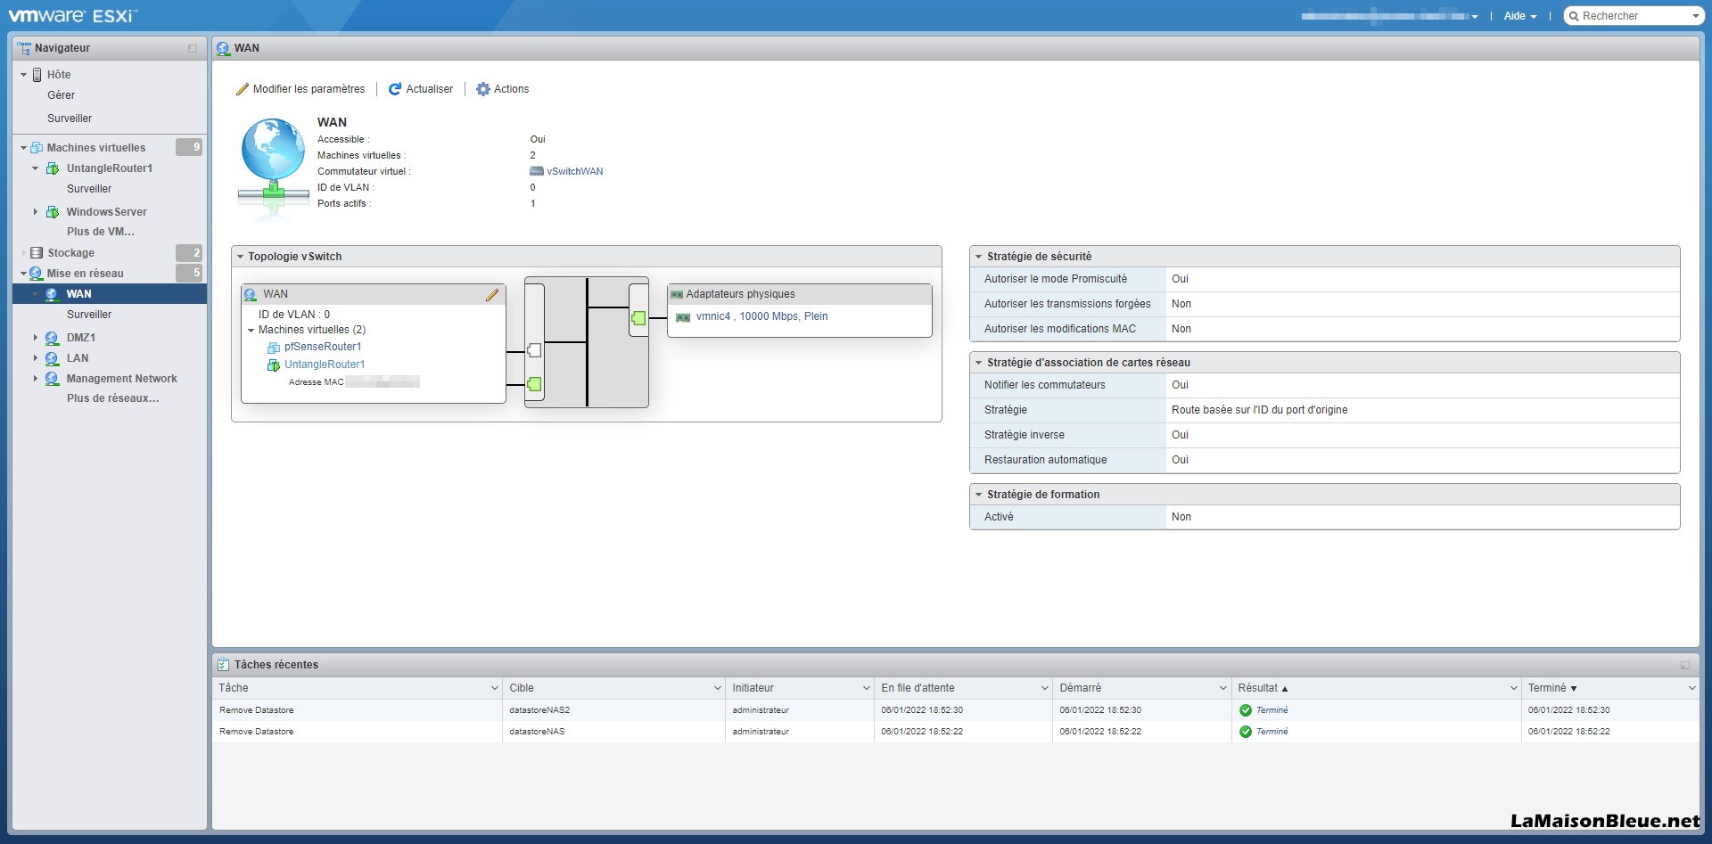Click Plus de réseaux... link
The height and width of the screenshot is (844, 1712).
pos(113,398)
